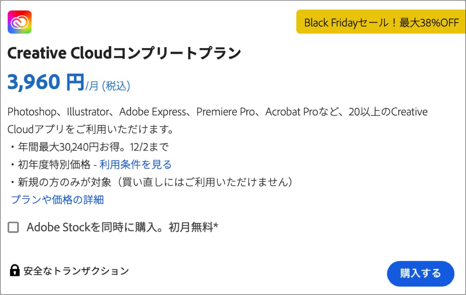Viewport: 466px width, 295px height.
Task: Tick the Adobe Stock同時に購入 checkbox
Action: [13, 228]
